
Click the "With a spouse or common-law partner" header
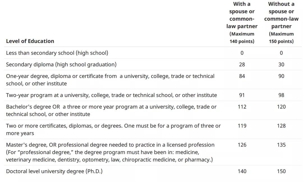click(x=242, y=23)
